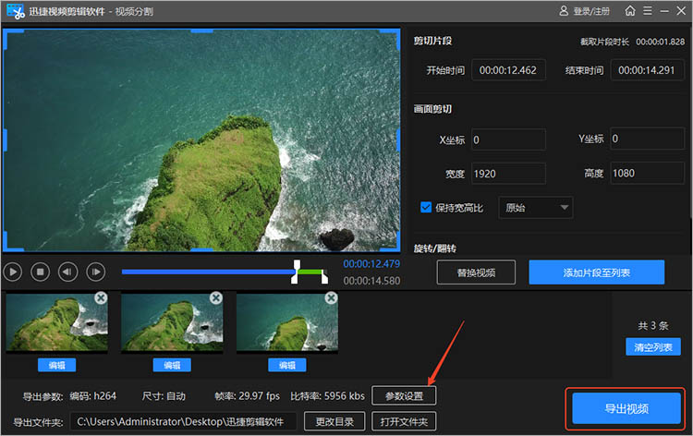This screenshot has height=436, width=693.
Task: Click the current time 00:00:12.479 text
Action: [371, 263]
